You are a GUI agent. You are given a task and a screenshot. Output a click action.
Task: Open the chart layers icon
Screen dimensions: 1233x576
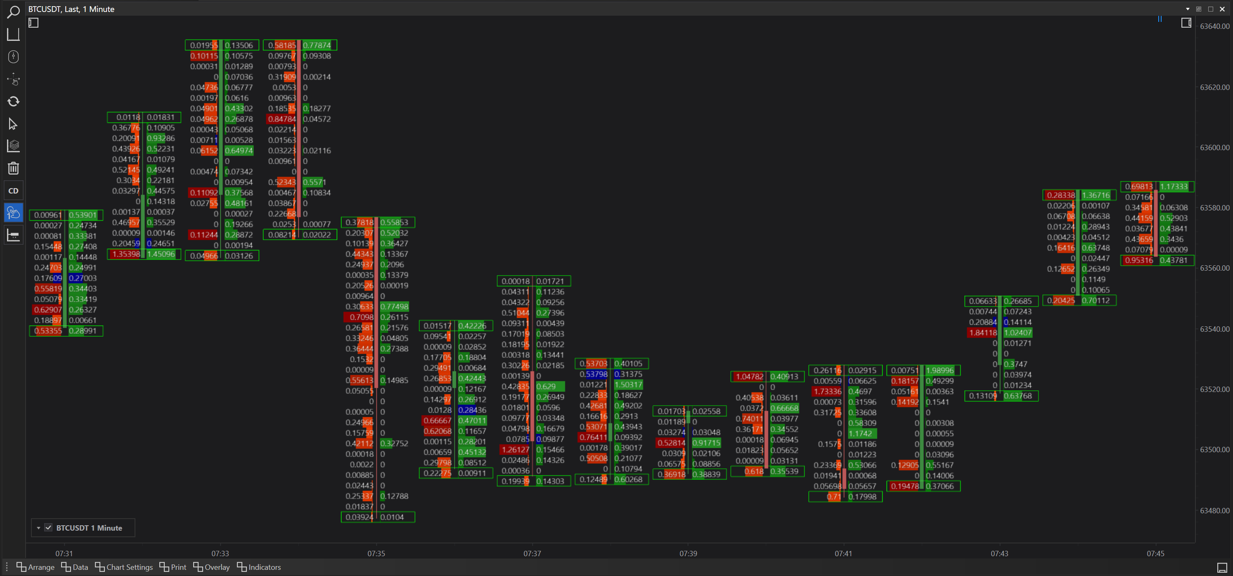click(x=13, y=146)
